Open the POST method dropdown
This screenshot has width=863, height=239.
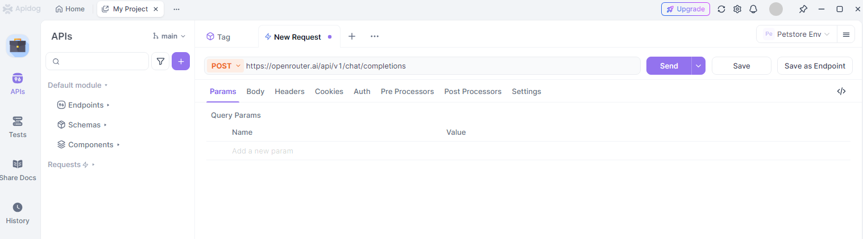(226, 66)
